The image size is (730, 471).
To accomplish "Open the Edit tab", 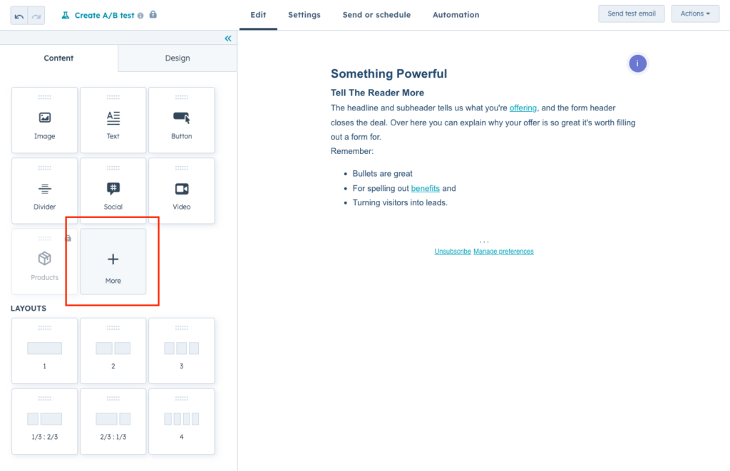I will [x=258, y=15].
